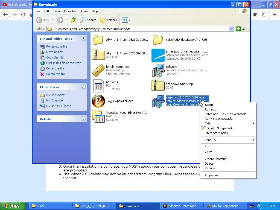Expand the Details panel
This screenshot has height=210, width=280.
click(83, 119)
